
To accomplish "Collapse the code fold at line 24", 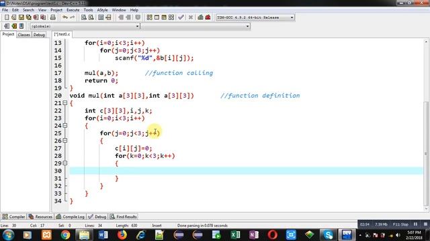I will pyautogui.click(x=65, y=126).
